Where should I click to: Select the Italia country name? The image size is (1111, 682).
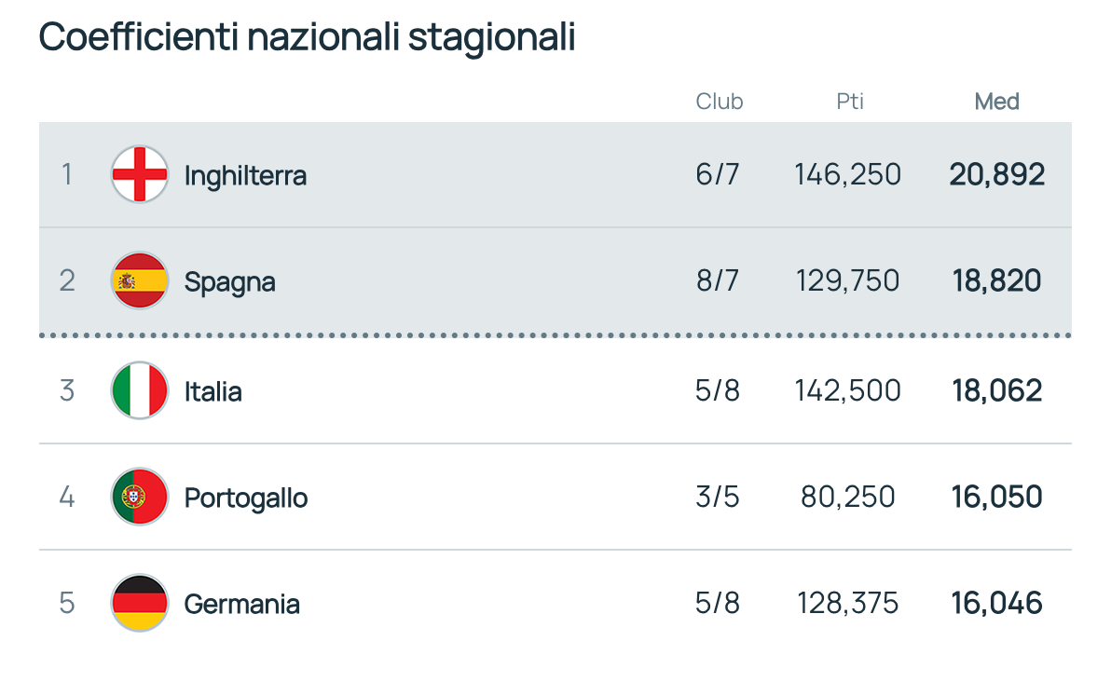(213, 391)
